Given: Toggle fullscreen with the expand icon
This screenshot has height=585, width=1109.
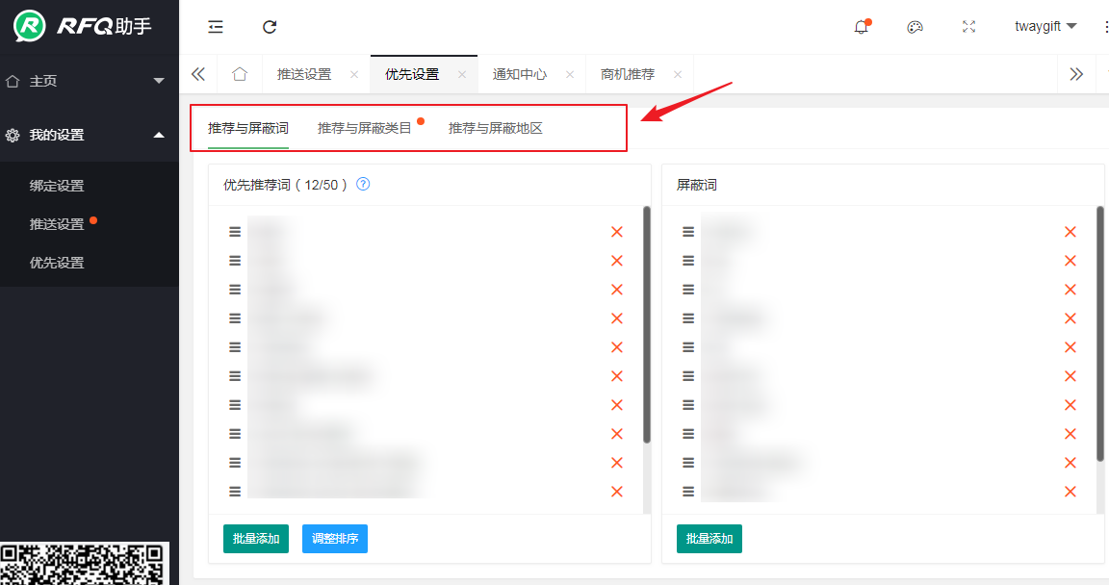Looking at the screenshot, I should [x=968, y=27].
